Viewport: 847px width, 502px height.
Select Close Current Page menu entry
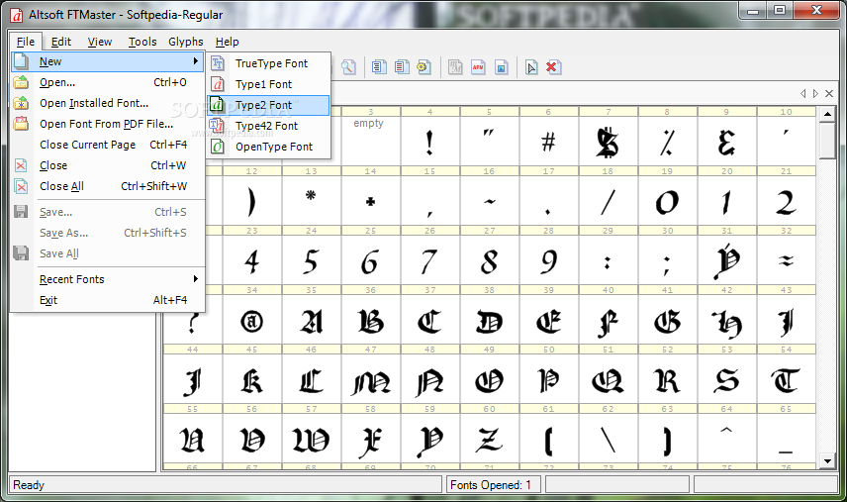[108, 145]
